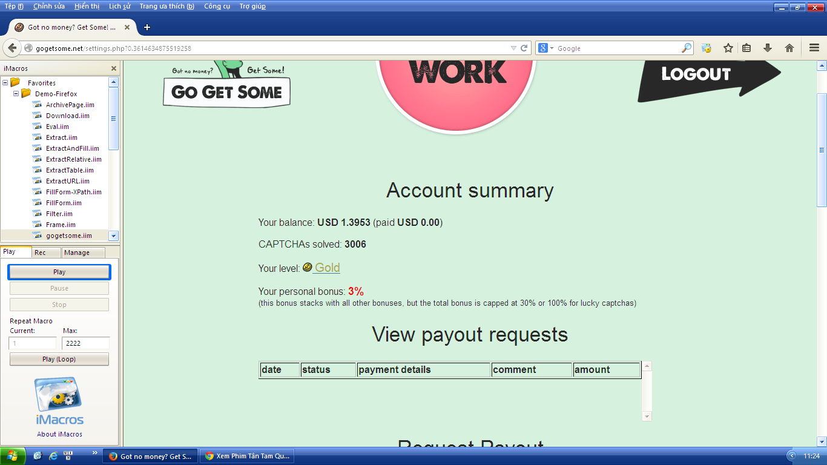The image size is (827, 465).
Task: Close the 'Got no money? Get Some!' tab
Action: pos(127,27)
